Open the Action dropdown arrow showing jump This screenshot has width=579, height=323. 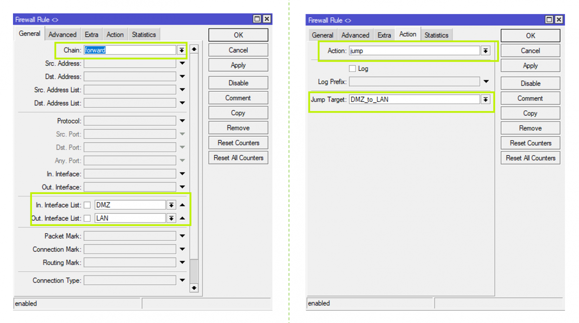[485, 51]
